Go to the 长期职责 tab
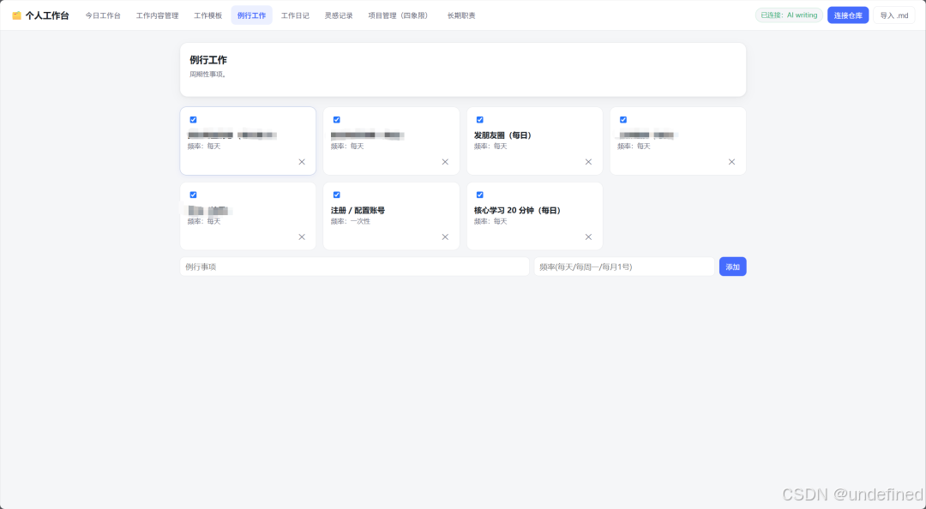This screenshot has width=926, height=509. coord(461,15)
